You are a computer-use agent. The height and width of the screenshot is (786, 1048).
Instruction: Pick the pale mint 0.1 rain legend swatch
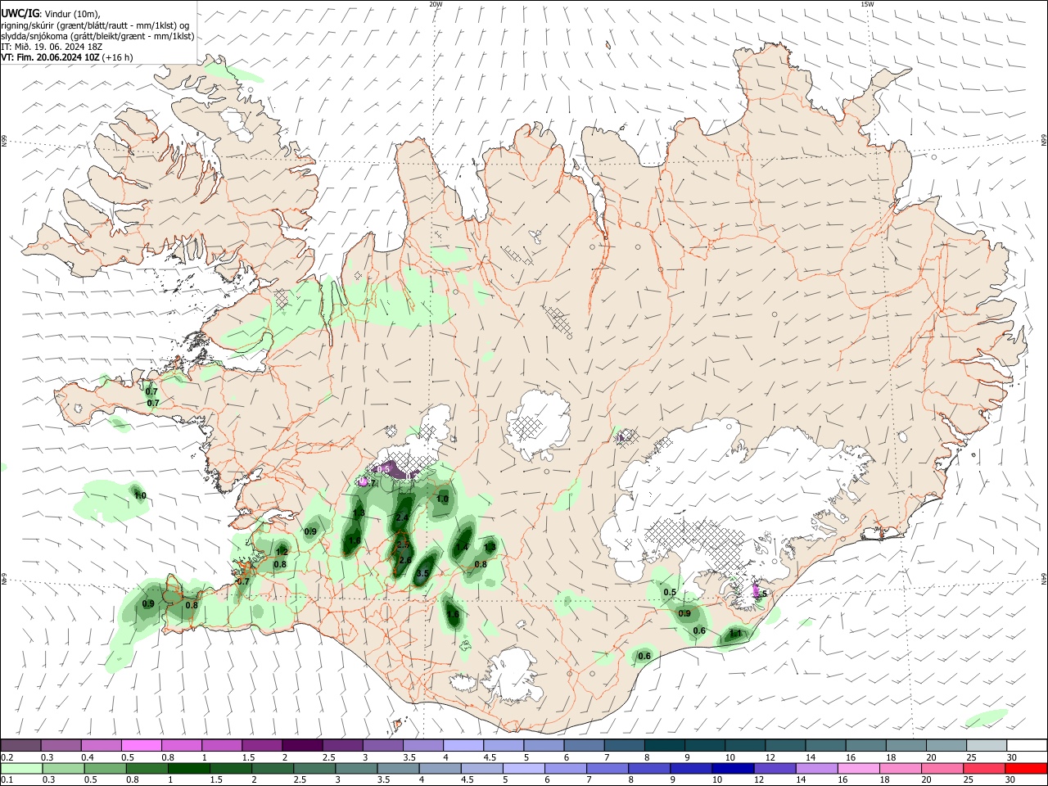click(21, 768)
